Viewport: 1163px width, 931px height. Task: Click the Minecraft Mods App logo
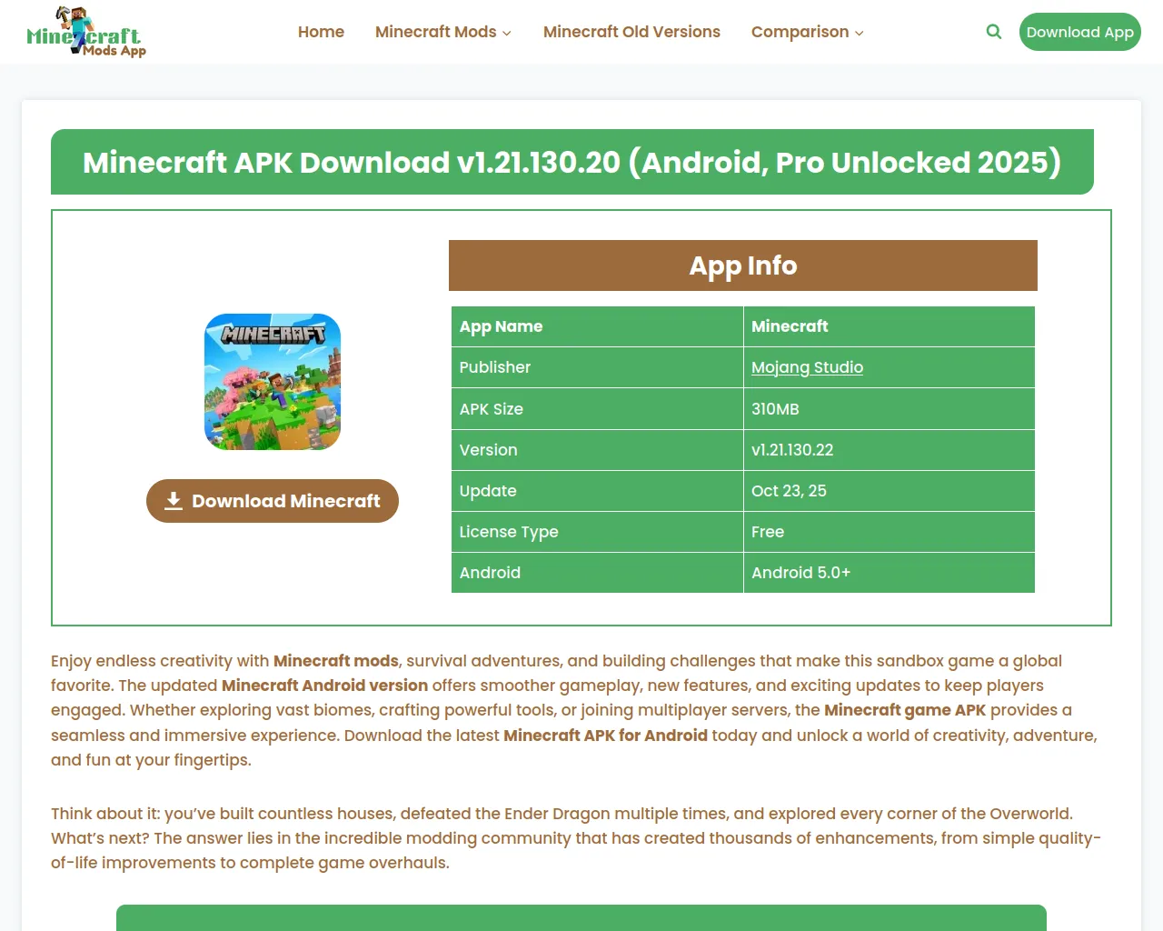[x=86, y=32]
